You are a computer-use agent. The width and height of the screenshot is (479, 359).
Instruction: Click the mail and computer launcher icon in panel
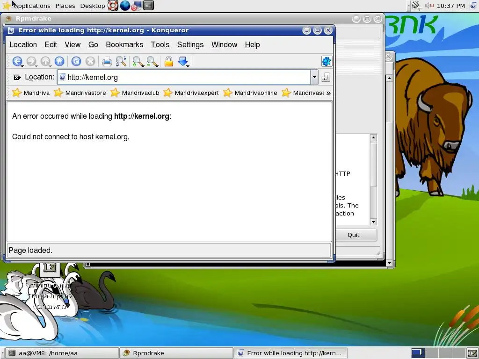137,6
